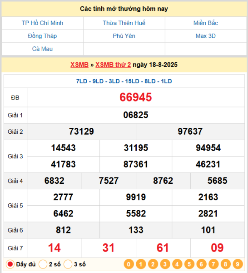The image size is (248, 273).
Task: Select the Đầy đủ radio button
Action: [x=10, y=264]
